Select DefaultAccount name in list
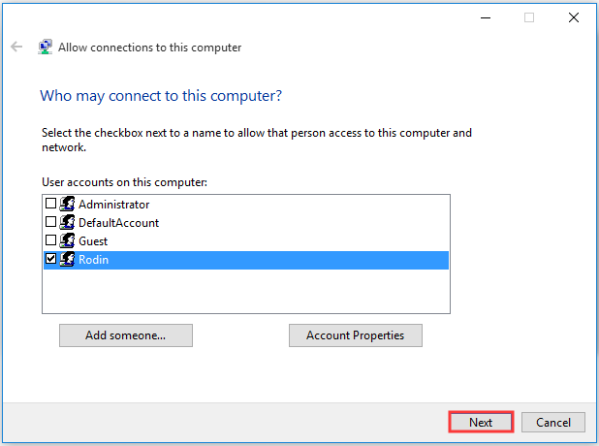The height and width of the screenshot is (446, 599). pyautogui.click(x=118, y=223)
